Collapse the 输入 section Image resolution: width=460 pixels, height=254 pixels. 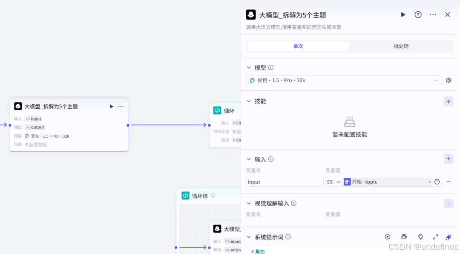(249, 159)
